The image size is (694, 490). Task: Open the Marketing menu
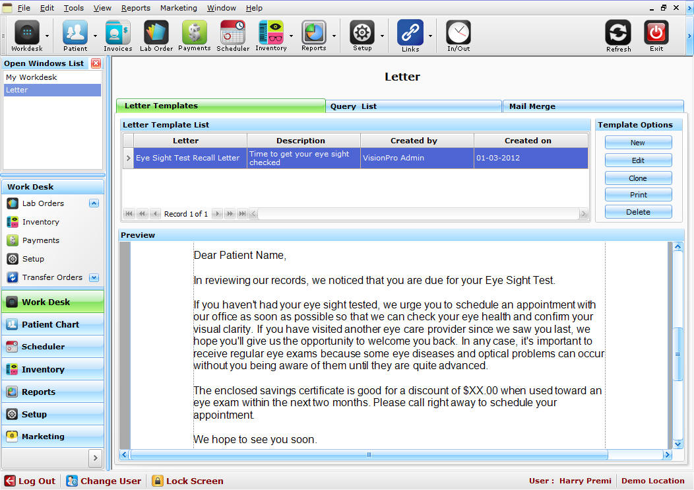point(178,8)
